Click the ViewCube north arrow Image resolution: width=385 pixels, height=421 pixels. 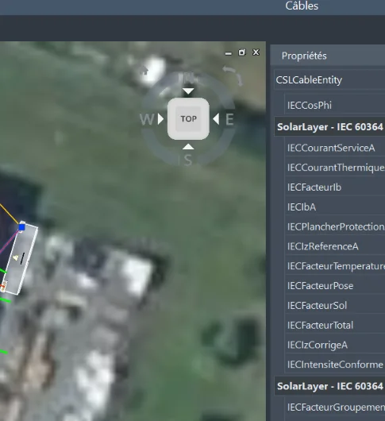coord(188,91)
